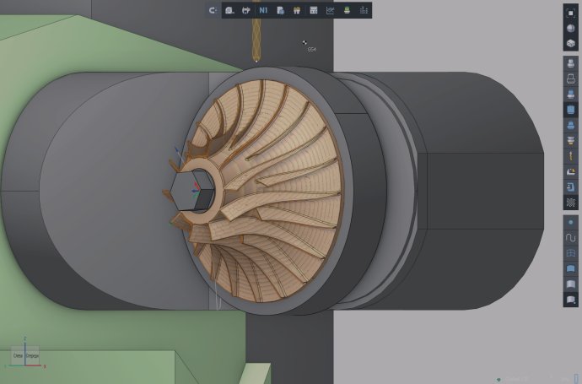Viewport: 582px width, 384px height.
Task: Toggle the curve wave display icon
Action: tap(571, 237)
